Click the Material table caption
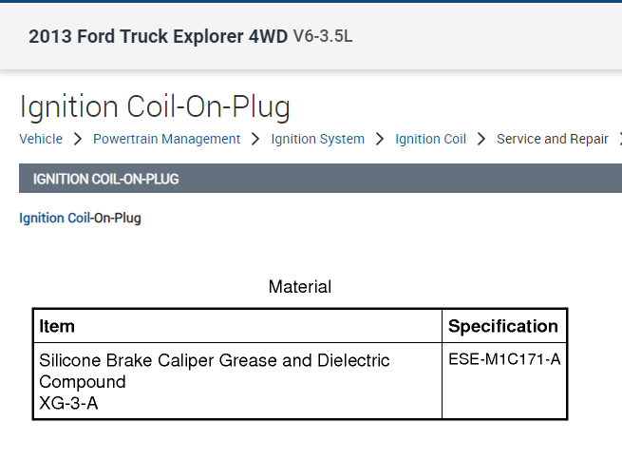This screenshot has width=622, height=460. point(300,286)
